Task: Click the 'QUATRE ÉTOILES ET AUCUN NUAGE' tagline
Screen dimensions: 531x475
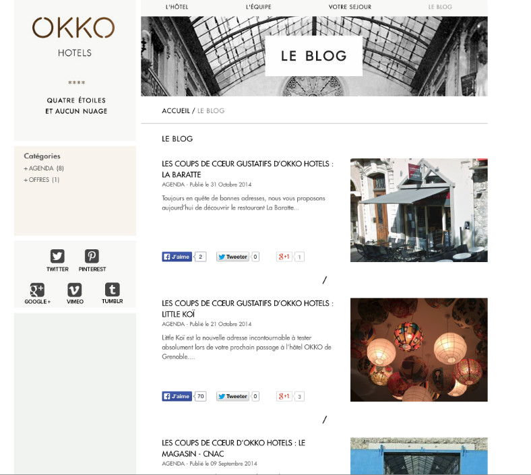Action: 76,106
